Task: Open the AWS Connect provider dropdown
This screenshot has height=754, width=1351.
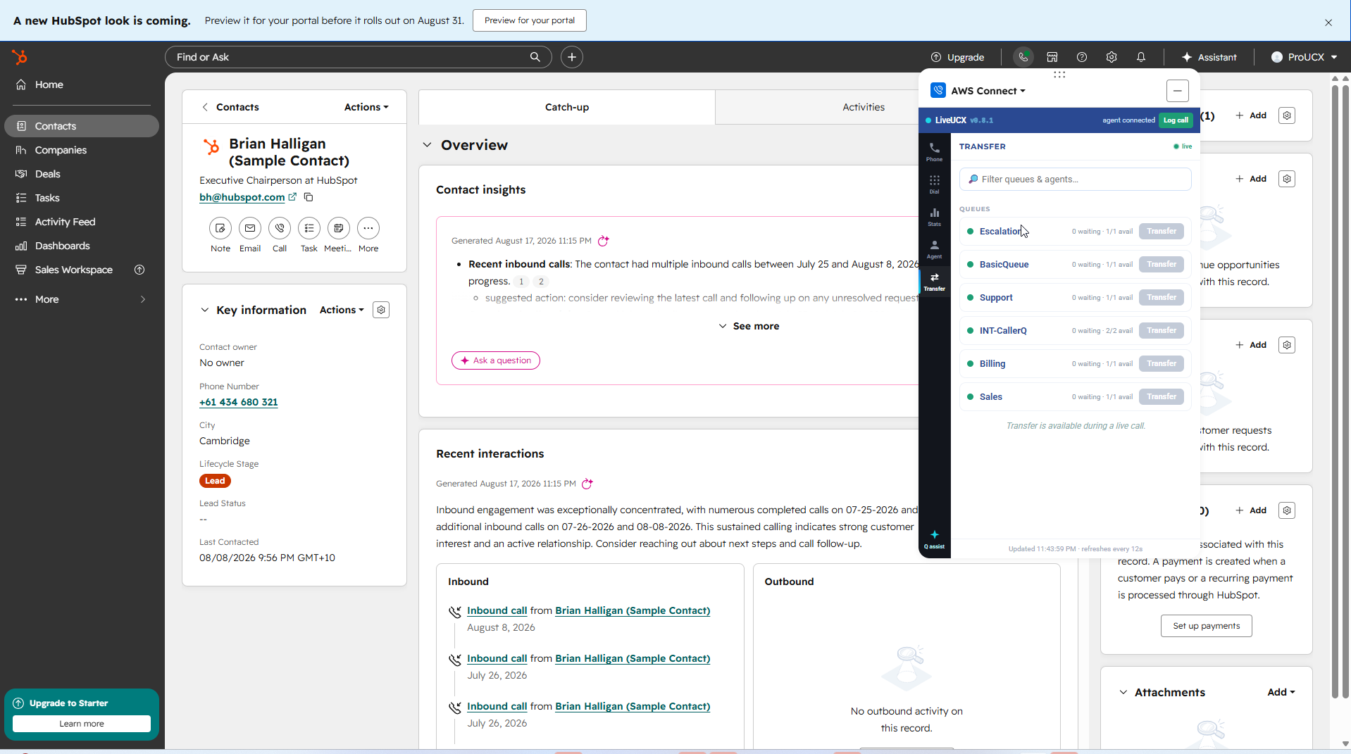Action: click(x=988, y=91)
